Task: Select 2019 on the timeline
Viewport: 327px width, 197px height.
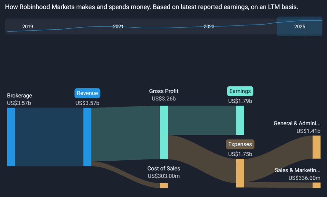Action: (27, 27)
